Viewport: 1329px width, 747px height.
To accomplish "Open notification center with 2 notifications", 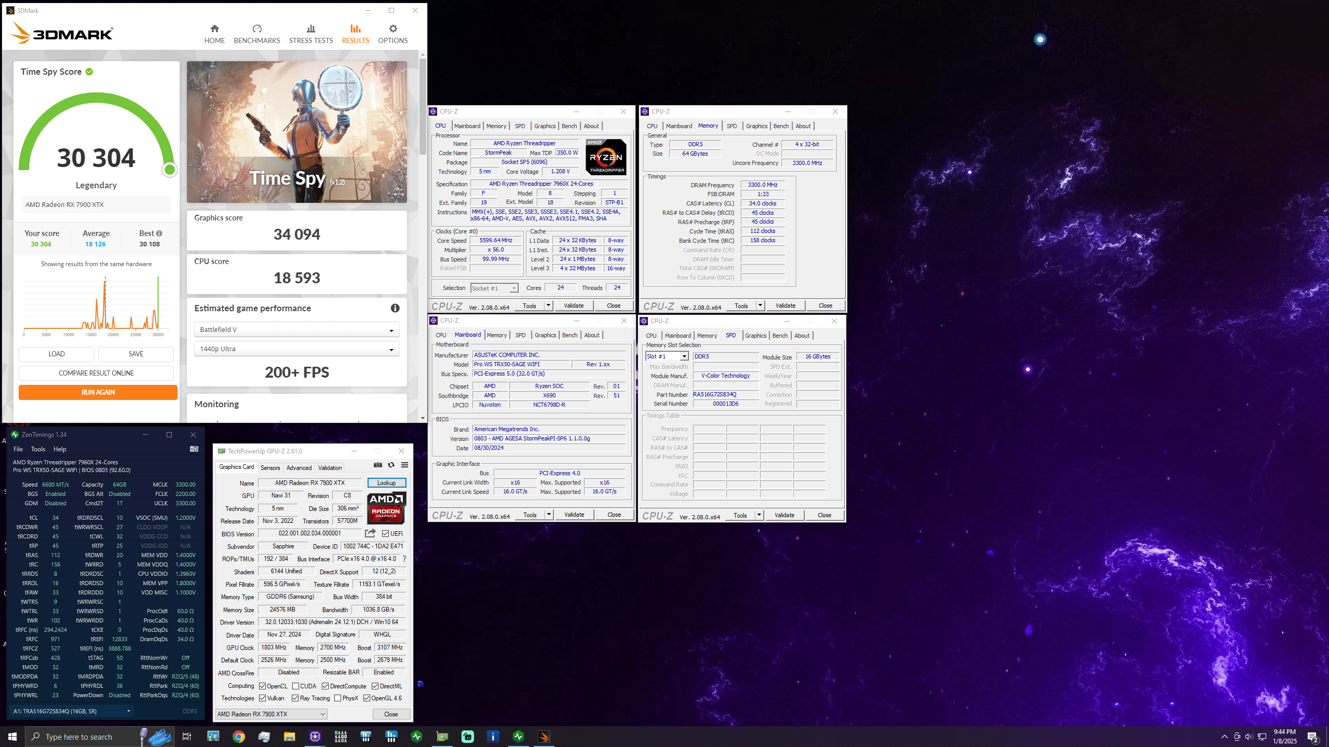I will point(1313,737).
